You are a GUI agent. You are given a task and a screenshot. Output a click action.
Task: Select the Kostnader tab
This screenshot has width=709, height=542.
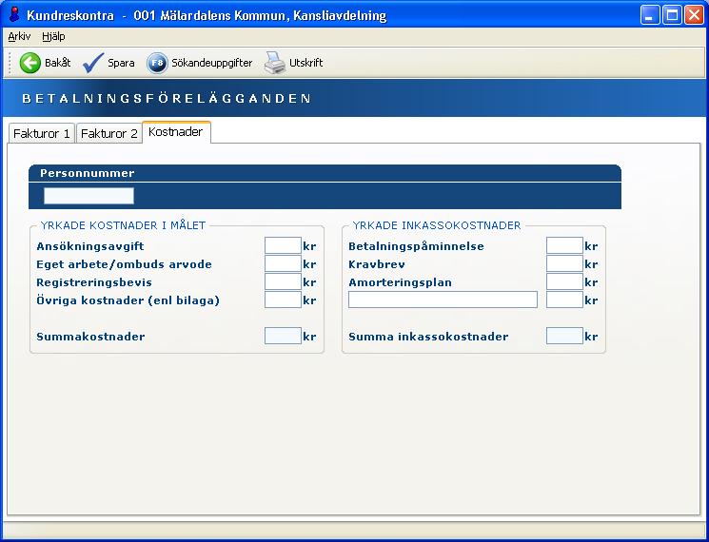[176, 132]
